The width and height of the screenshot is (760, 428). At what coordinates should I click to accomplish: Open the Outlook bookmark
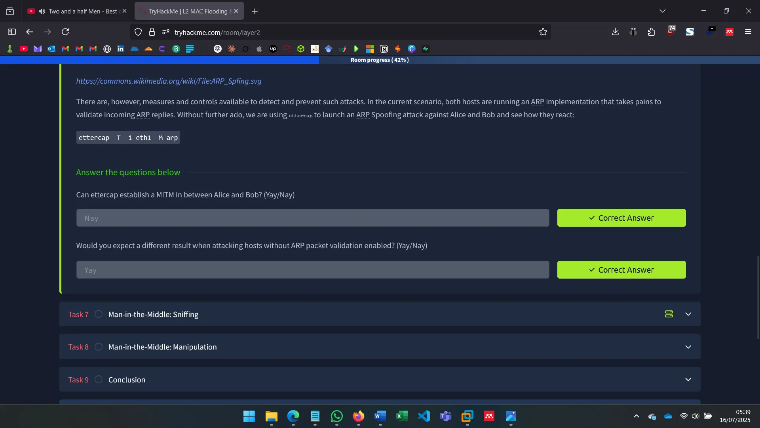[51, 49]
